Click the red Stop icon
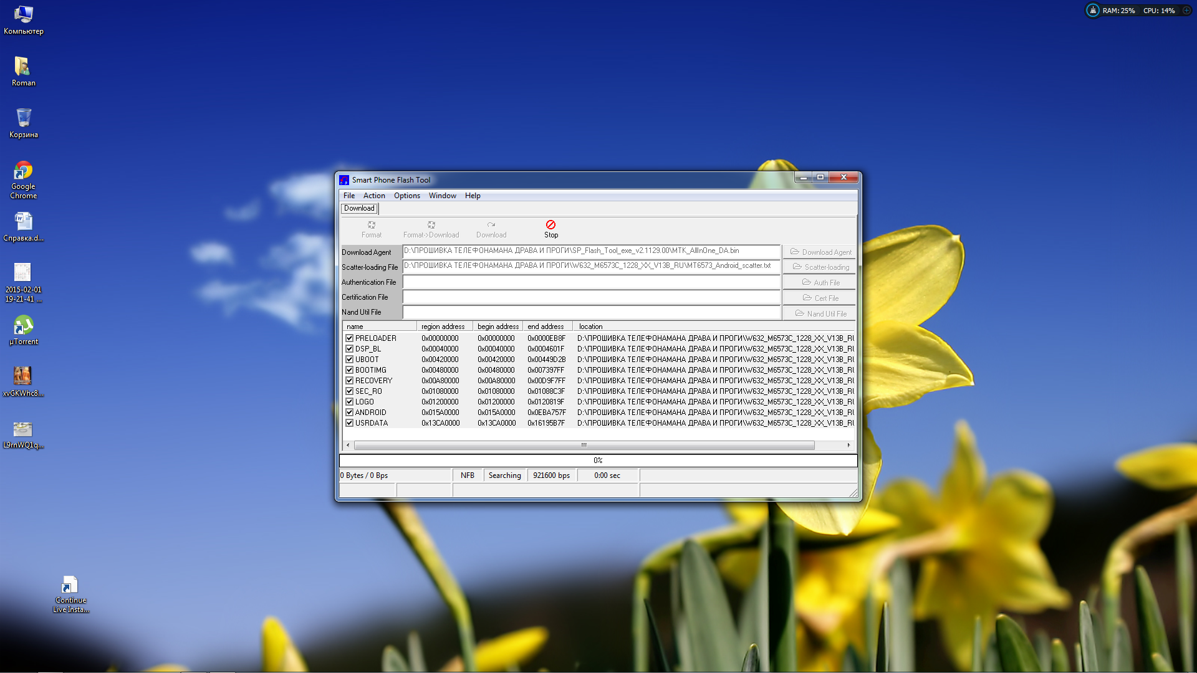The width and height of the screenshot is (1197, 673). tap(550, 225)
